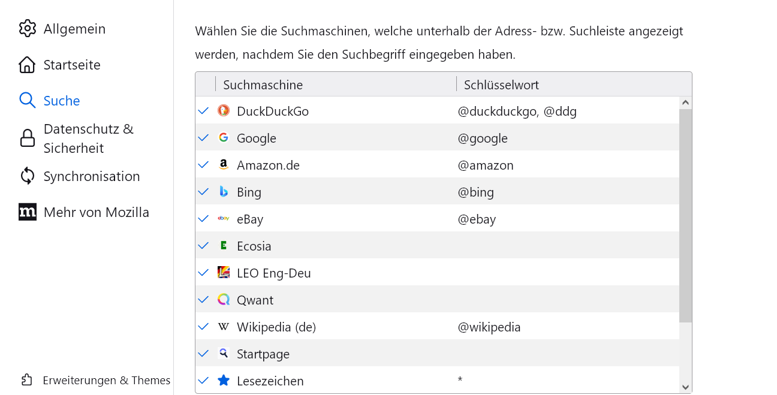Disable the Startpage search engine checkmark
The height and width of the screenshot is (395, 777).
tap(203, 353)
